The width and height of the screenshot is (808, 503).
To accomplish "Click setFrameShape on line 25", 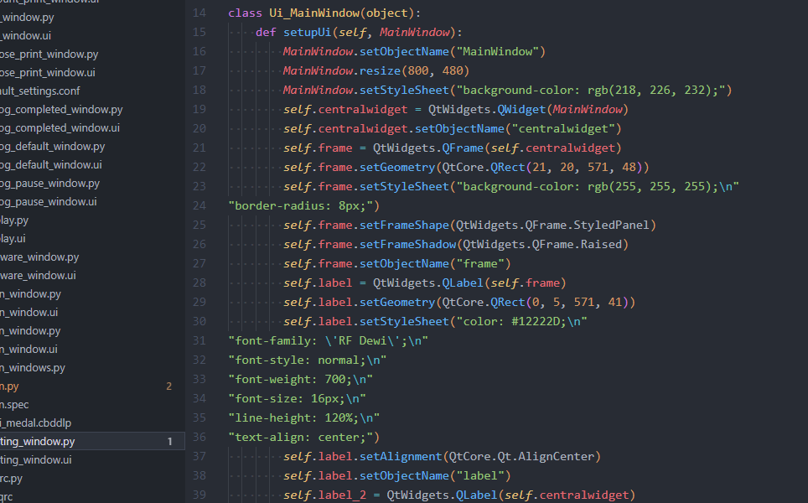I will 404,226.
